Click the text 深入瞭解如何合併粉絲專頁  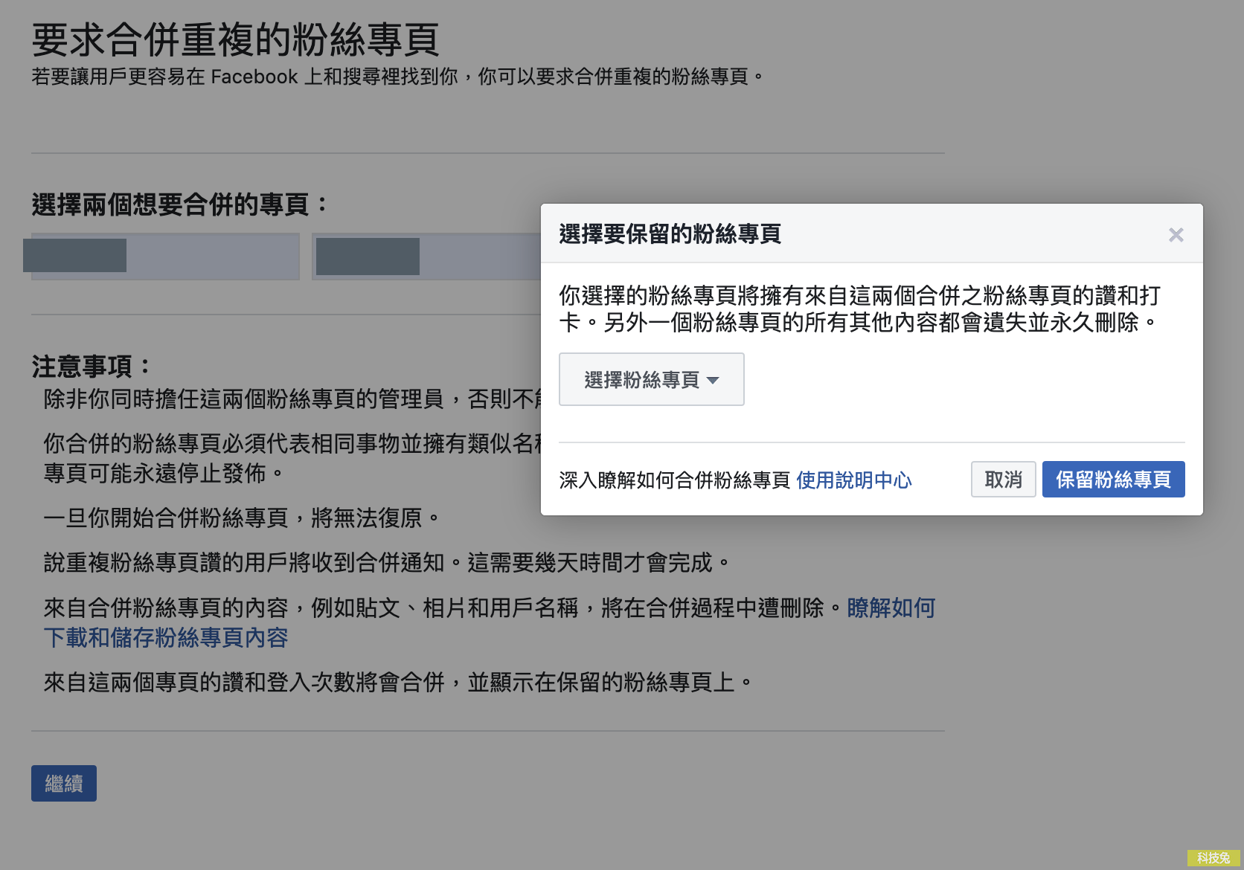(x=674, y=480)
